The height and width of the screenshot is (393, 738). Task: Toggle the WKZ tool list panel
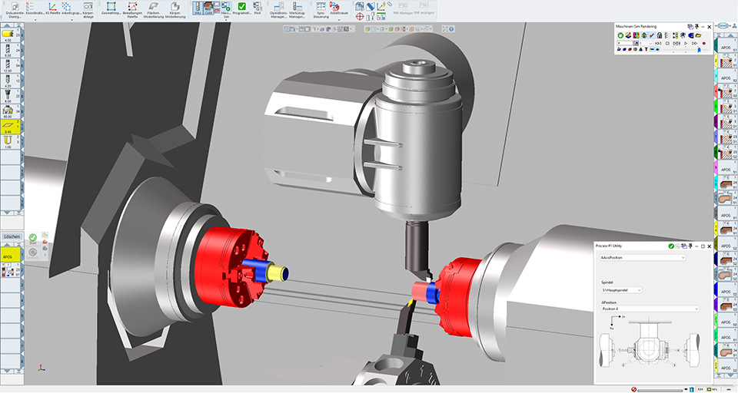(198, 8)
